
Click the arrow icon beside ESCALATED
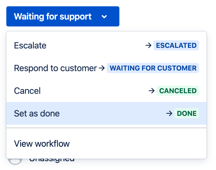[148, 45]
